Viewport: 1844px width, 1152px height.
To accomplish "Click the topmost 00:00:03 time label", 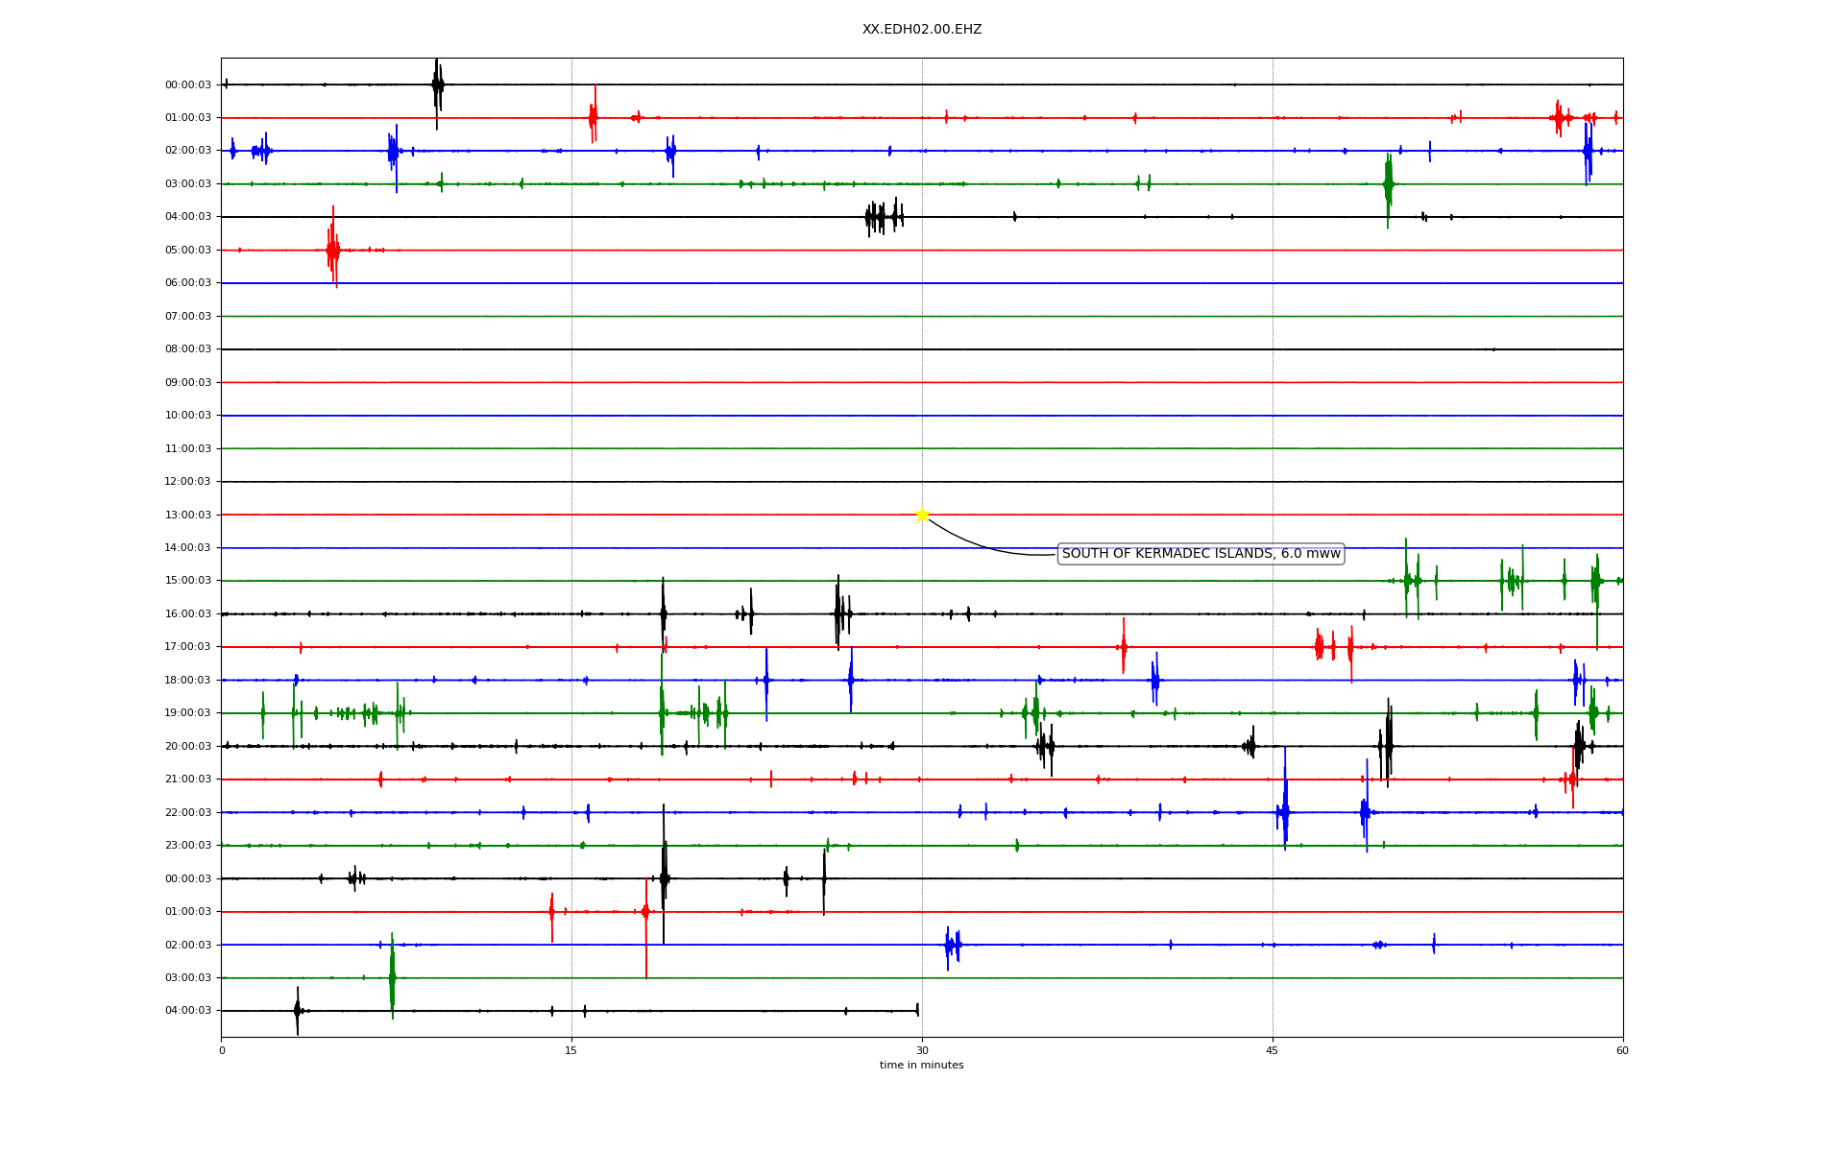I will coord(188,85).
